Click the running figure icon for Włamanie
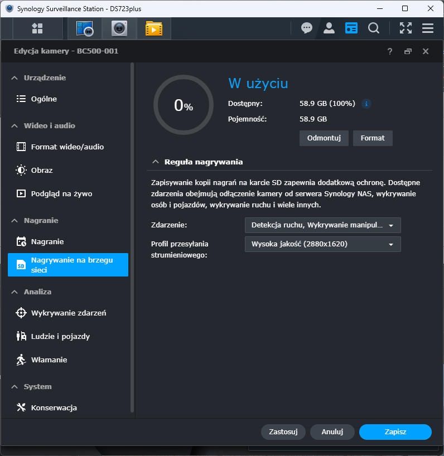444x456 pixels. click(x=21, y=360)
